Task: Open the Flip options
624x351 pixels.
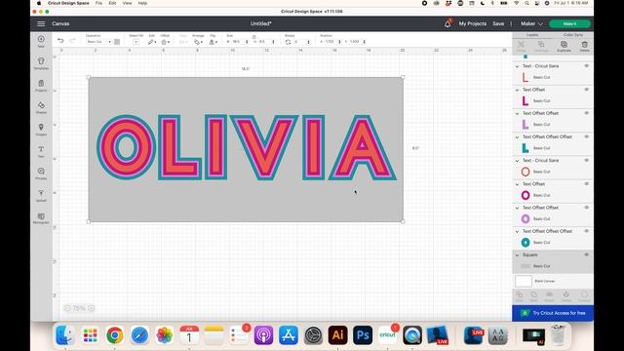Action: tap(213, 41)
